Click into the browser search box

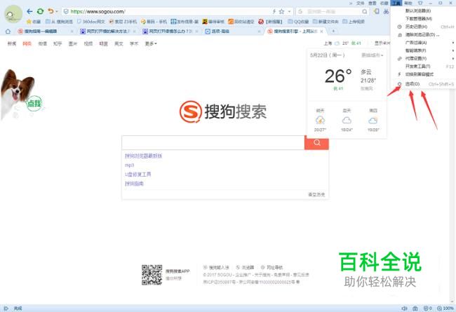click(x=333, y=11)
